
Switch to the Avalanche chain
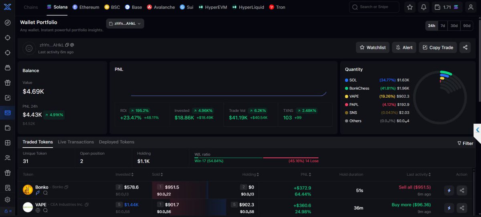[x=161, y=7]
